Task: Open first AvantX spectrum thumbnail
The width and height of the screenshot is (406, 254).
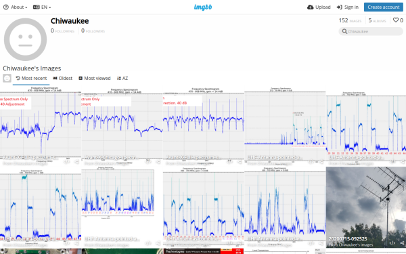Action: [41, 126]
